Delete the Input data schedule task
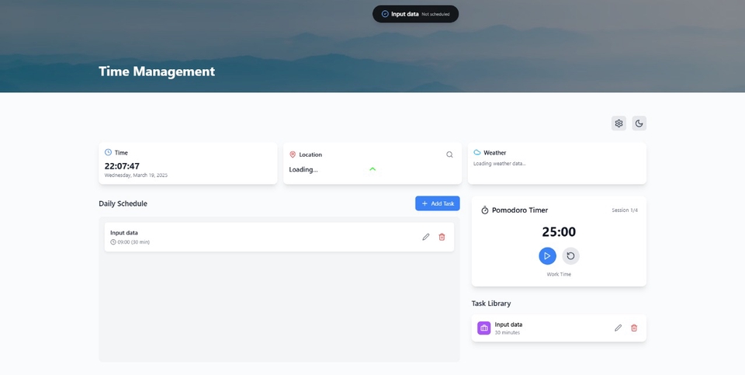Viewport: 745px width, 375px height. point(442,237)
